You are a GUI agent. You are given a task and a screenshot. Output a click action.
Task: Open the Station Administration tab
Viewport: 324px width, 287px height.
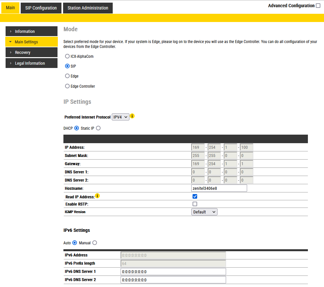pyautogui.click(x=88, y=8)
